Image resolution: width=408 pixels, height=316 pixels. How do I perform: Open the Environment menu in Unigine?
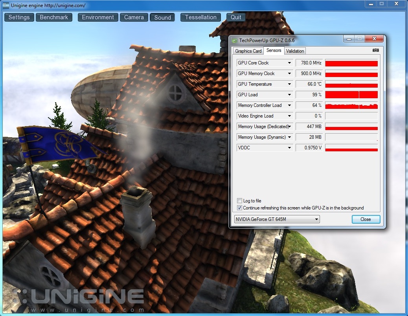click(x=98, y=17)
